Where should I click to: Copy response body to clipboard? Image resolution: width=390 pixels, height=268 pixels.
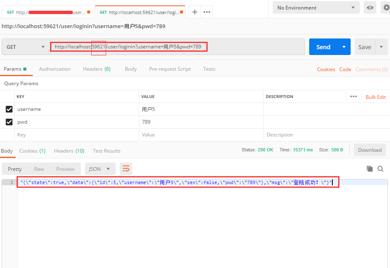point(370,169)
